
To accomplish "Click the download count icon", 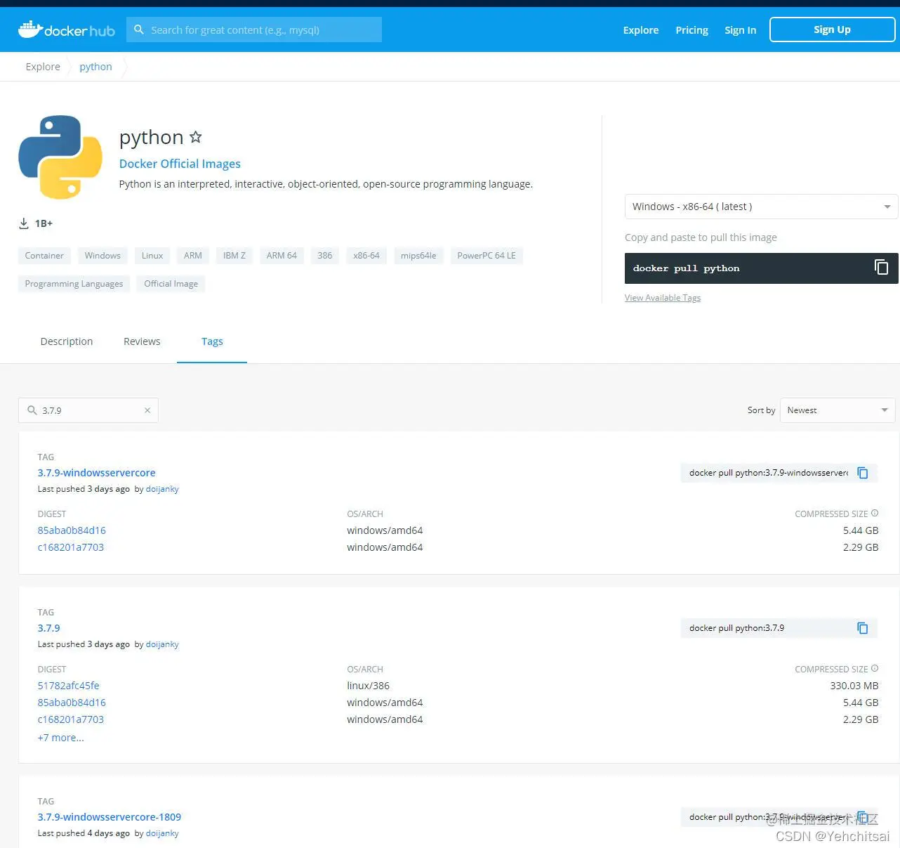I will point(24,223).
